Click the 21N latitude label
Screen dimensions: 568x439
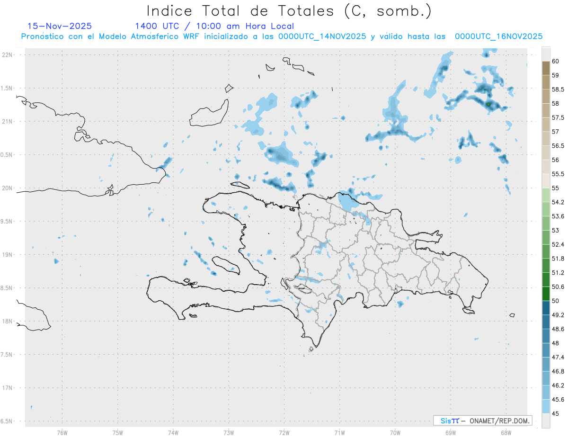[x=7, y=122]
